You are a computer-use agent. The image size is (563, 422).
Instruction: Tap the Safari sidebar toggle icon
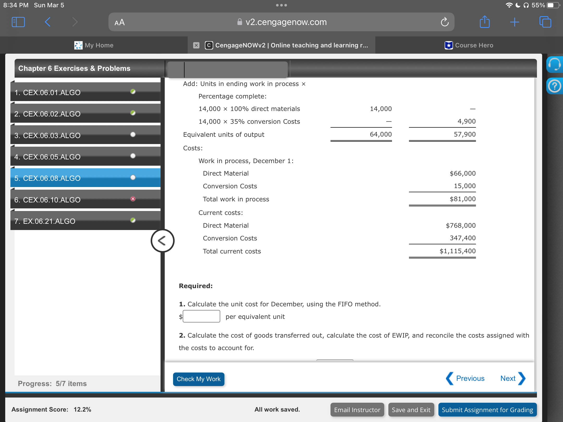coord(18,22)
